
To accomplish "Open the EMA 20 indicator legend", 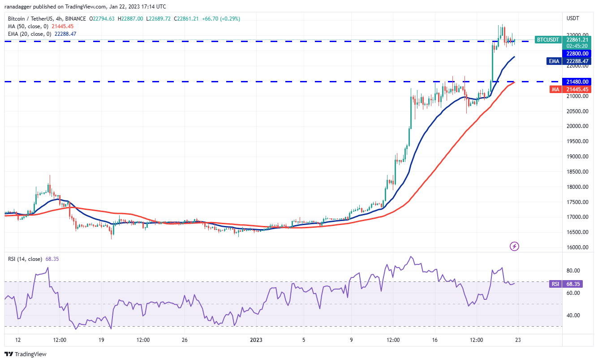I will (42, 34).
